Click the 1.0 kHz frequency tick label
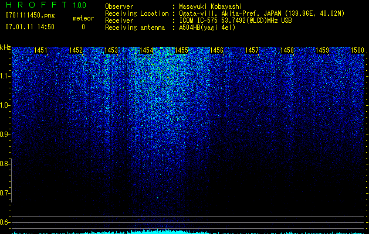 [x=5, y=105]
